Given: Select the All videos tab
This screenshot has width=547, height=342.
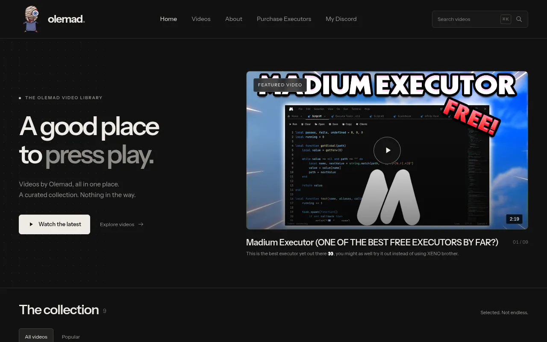Looking at the screenshot, I should [x=36, y=336].
